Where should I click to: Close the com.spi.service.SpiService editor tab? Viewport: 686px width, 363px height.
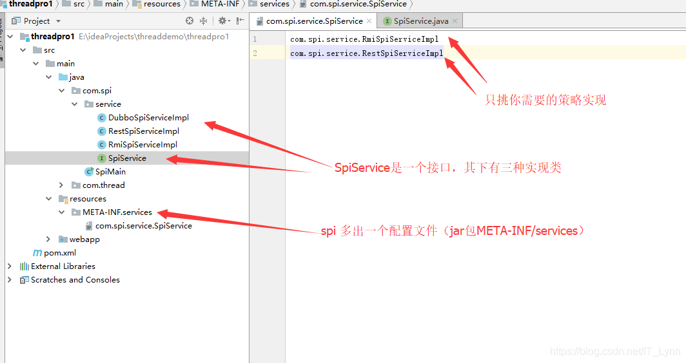[369, 21]
